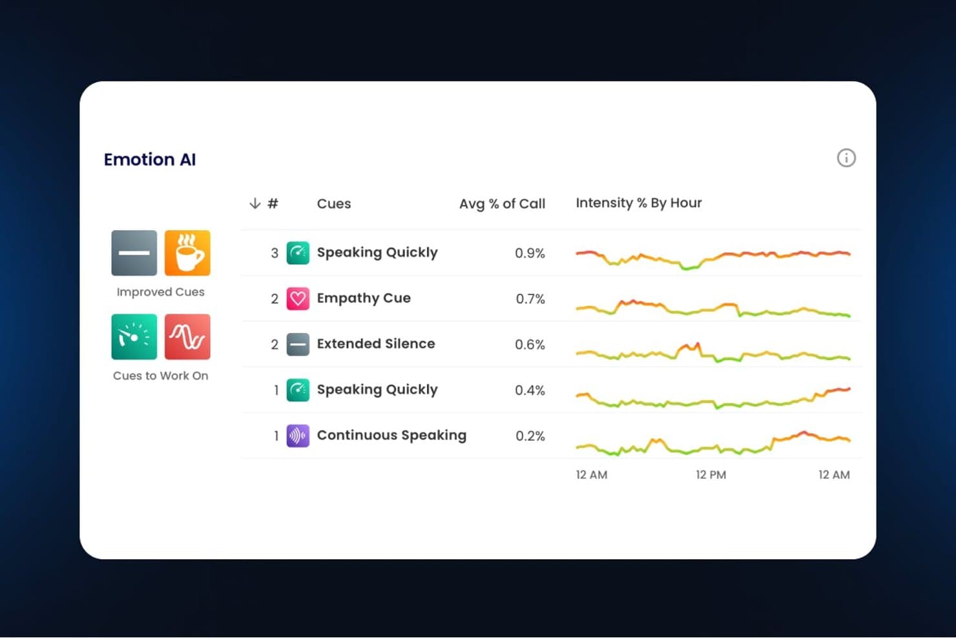Click the Intensity % By Hour header

point(639,203)
